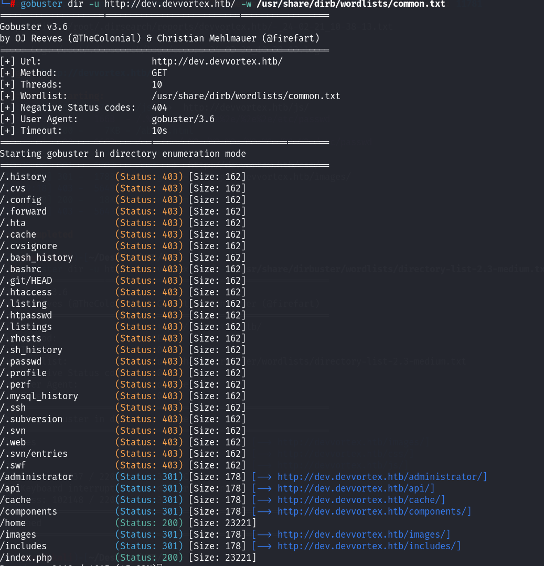Select the gobuster command in the prompt

[x=40, y=4]
